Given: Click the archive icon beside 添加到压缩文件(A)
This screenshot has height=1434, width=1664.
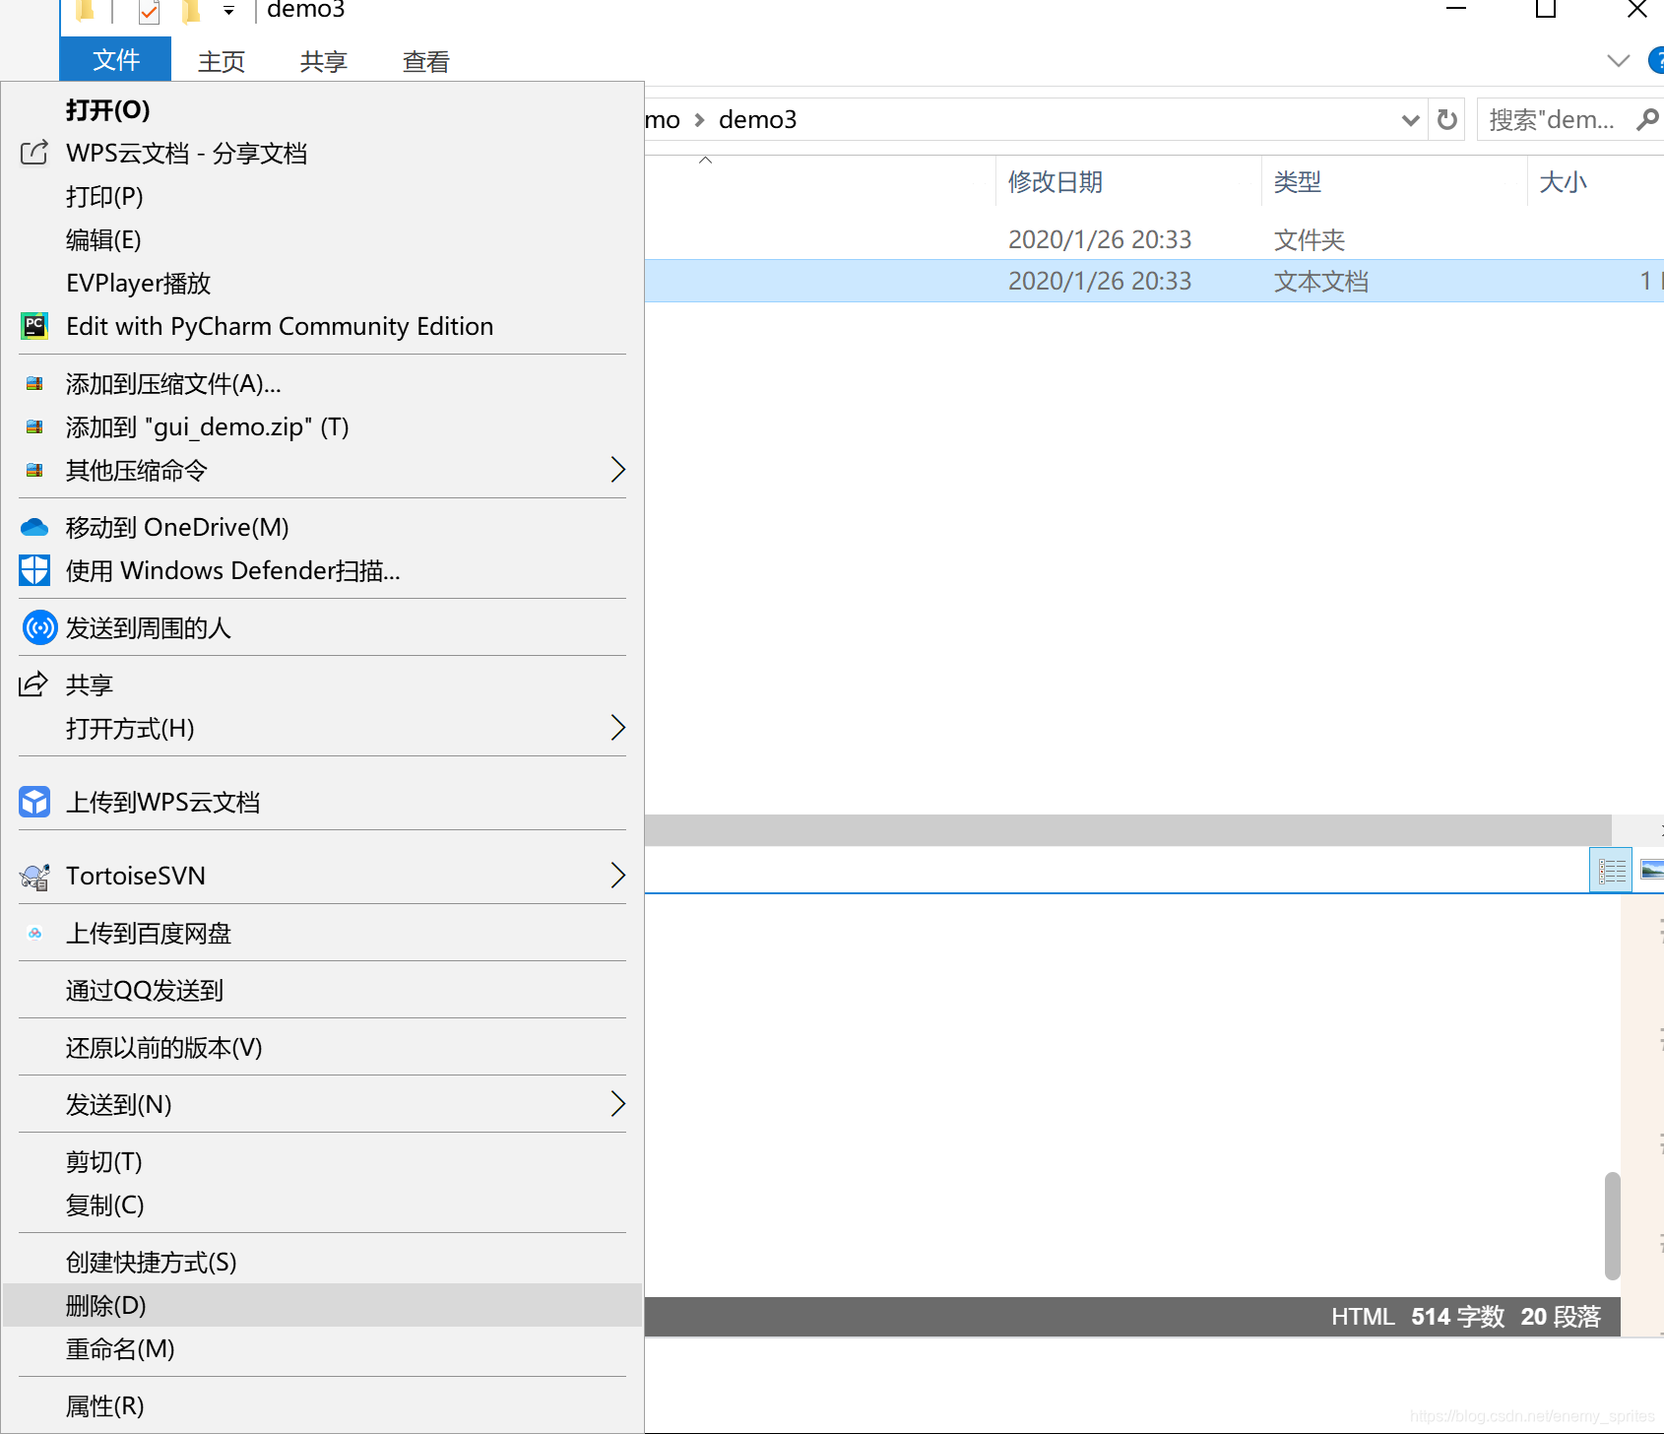Looking at the screenshot, I should coord(34,383).
